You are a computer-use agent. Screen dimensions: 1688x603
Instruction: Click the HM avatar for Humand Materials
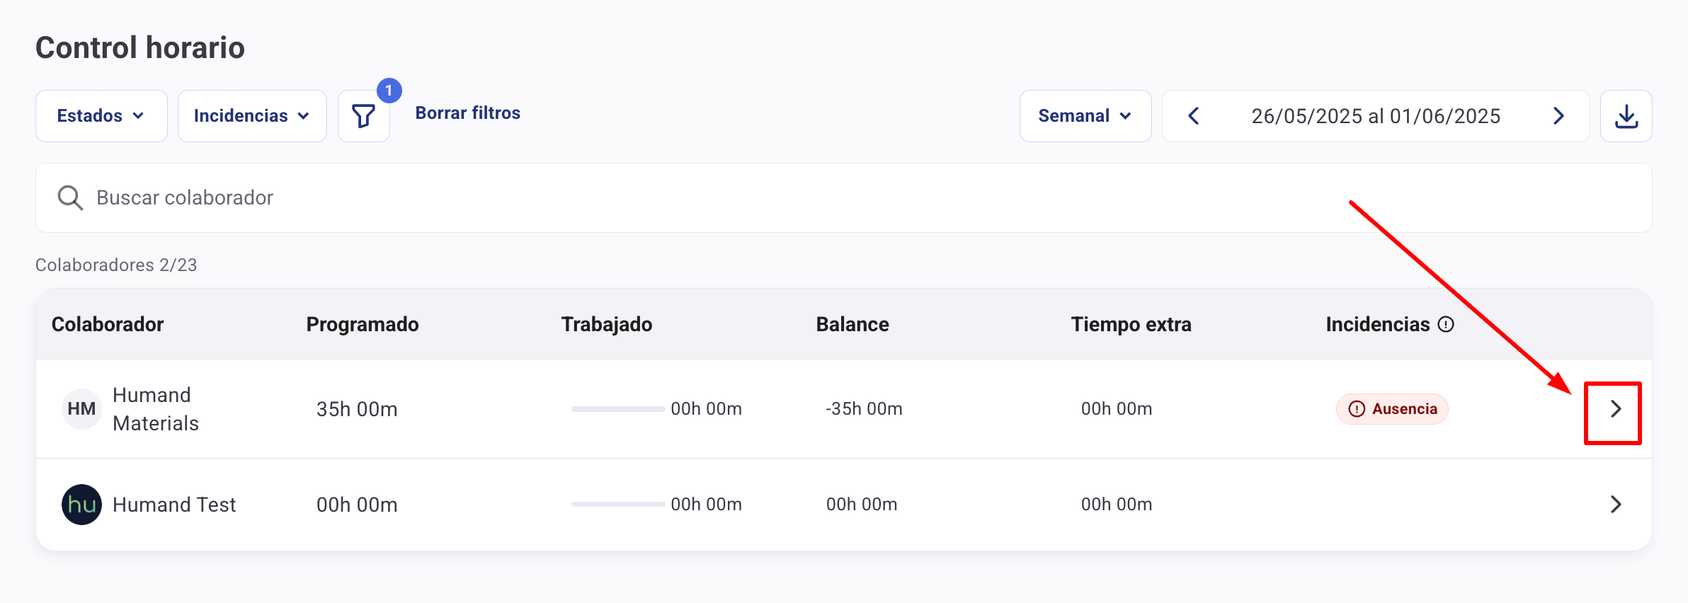click(x=81, y=409)
